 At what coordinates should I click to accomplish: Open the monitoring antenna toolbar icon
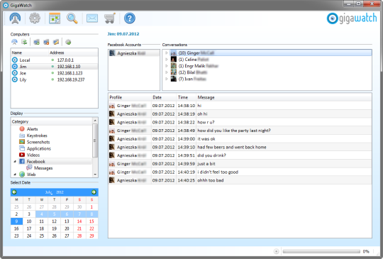click(x=15, y=18)
